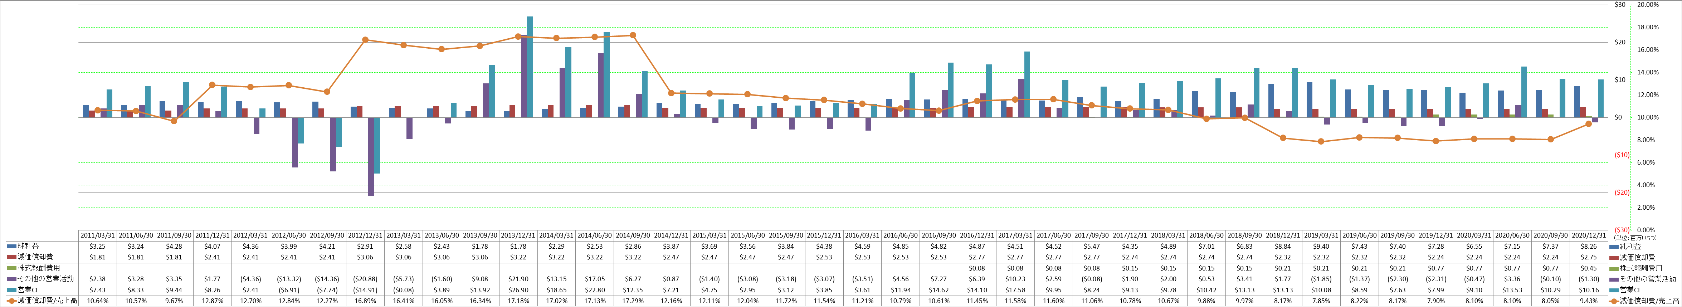Click the ($14.91) 営業CF cell for 2012/12/31
Image resolution: width=1682 pixels, height=307 pixels.
[x=365, y=290]
